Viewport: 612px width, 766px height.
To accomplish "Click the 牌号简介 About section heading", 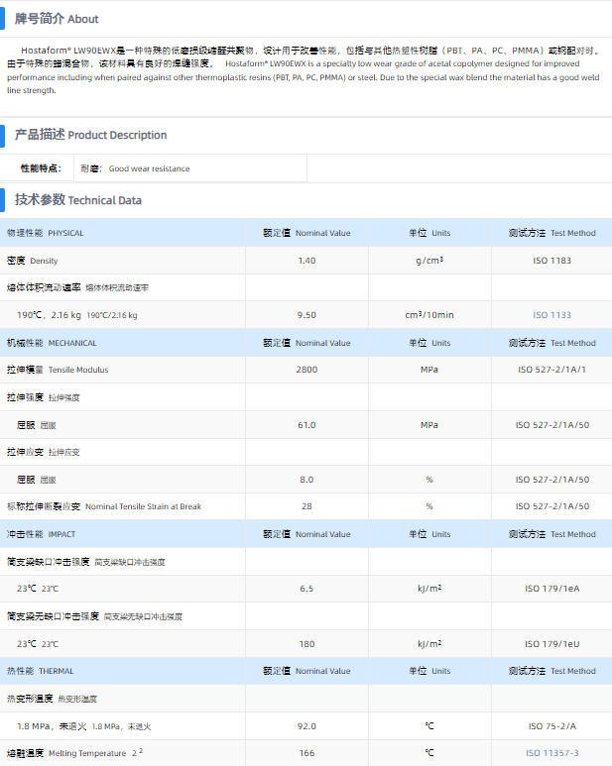I will (x=57, y=19).
